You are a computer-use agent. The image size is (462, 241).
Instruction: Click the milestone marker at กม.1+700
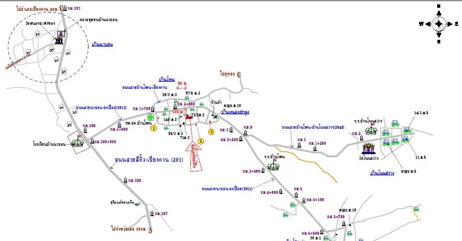pyautogui.click(x=153, y=109)
